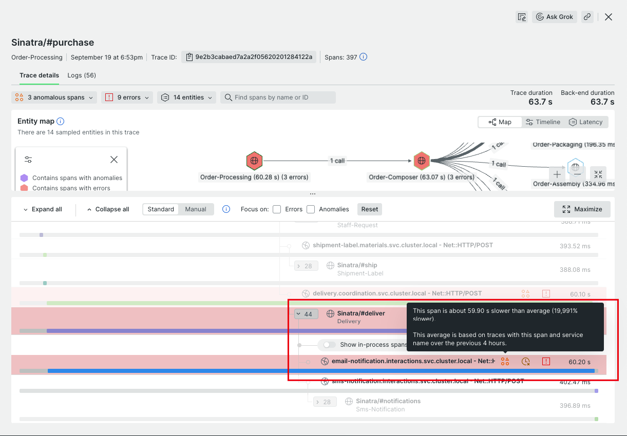The image size is (627, 436).
Task: Select the delivery.coordination.svc.cluster.local span
Action: pos(397,293)
